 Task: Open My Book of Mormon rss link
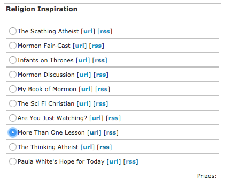pos(103,89)
